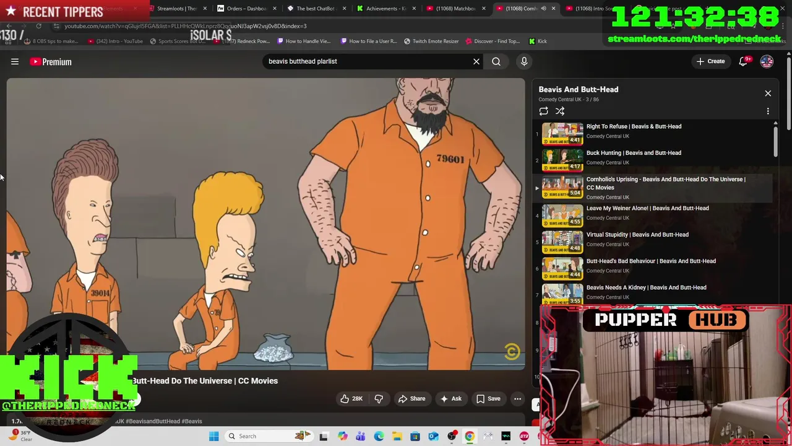This screenshot has width=792, height=446.
Task: Select Cornholio's Uprising video title
Action: (x=666, y=183)
